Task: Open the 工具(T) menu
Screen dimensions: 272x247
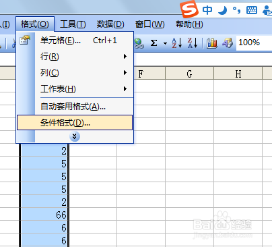Action: point(73,24)
